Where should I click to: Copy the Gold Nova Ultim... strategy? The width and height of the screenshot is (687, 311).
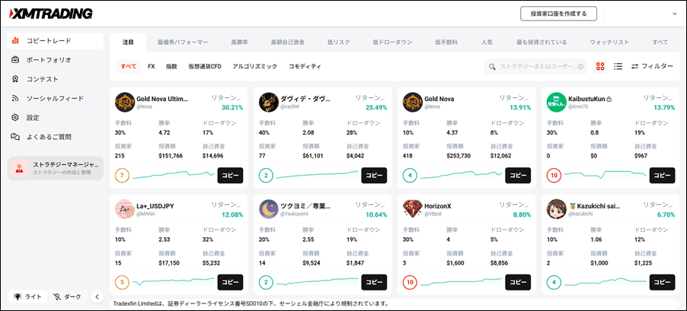point(230,176)
